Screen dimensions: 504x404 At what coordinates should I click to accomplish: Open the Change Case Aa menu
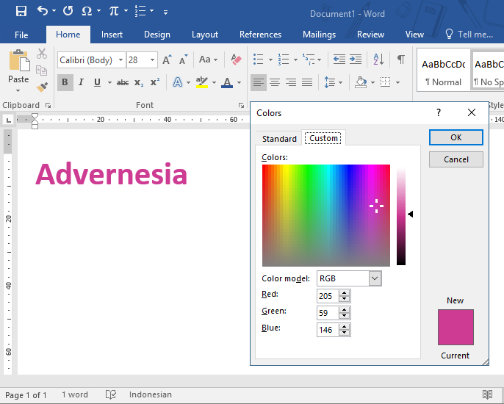tap(208, 59)
